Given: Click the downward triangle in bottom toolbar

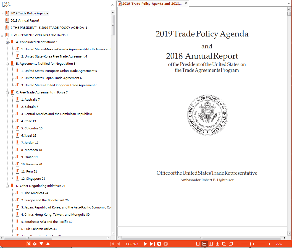Looking at the screenshot, I should point(41,244).
